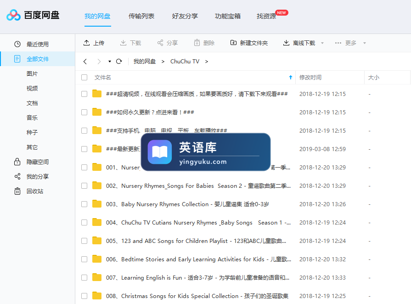Viewport: 411px width, 304px height.
Task: Click folder icon of 003、Baby Nursery Rhymes Collection
Action: point(97,204)
